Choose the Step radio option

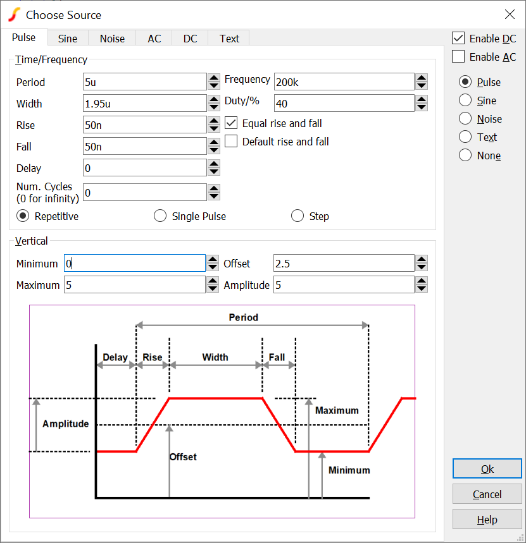tap(297, 216)
